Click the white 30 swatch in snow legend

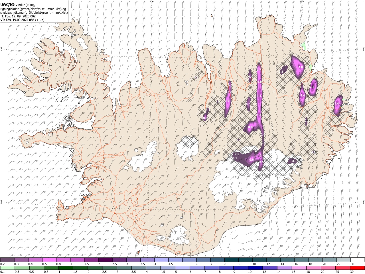(358, 260)
